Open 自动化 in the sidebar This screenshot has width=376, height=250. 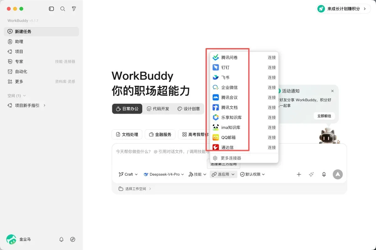pos(41,72)
